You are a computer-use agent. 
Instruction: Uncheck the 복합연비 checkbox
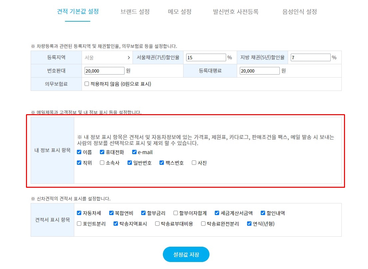click(111, 213)
